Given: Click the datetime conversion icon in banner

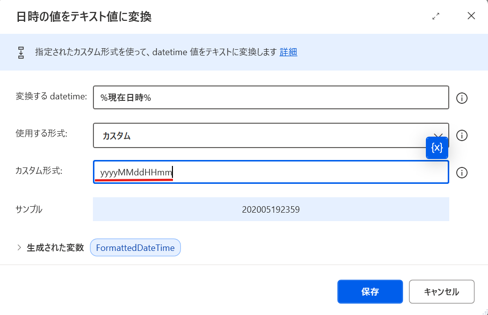Looking at the screenshot, I should coord(20,51).
